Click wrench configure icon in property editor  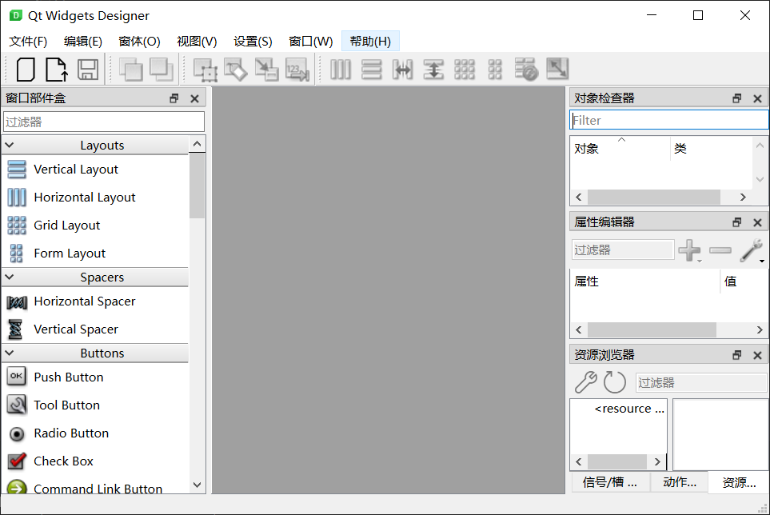750,250
